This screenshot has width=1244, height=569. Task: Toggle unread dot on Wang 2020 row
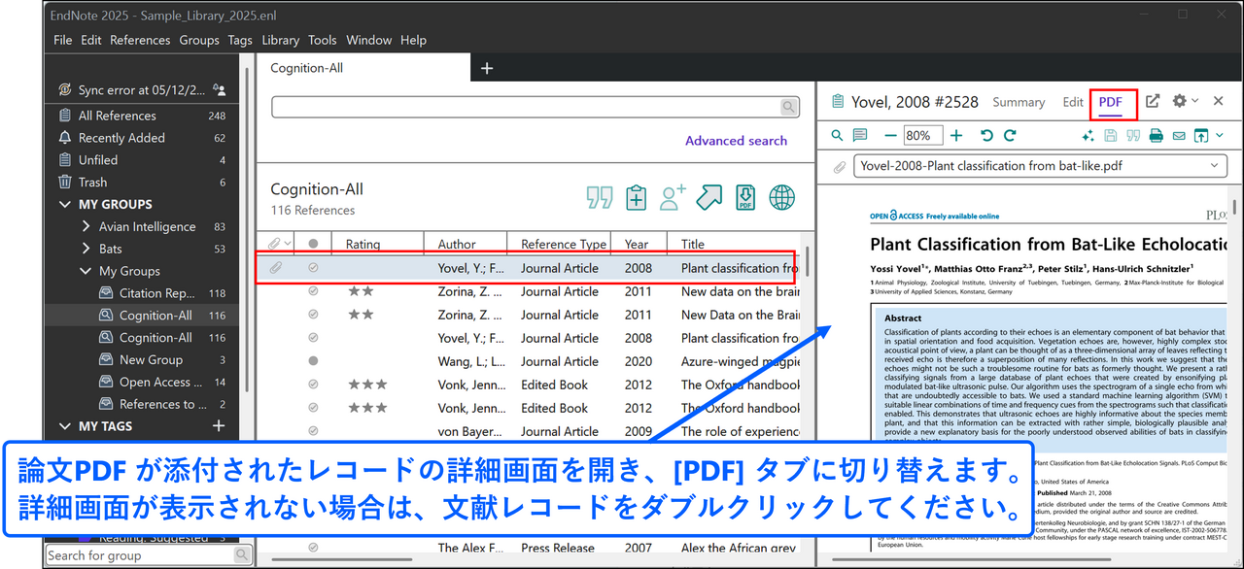[x=313, y=361]
